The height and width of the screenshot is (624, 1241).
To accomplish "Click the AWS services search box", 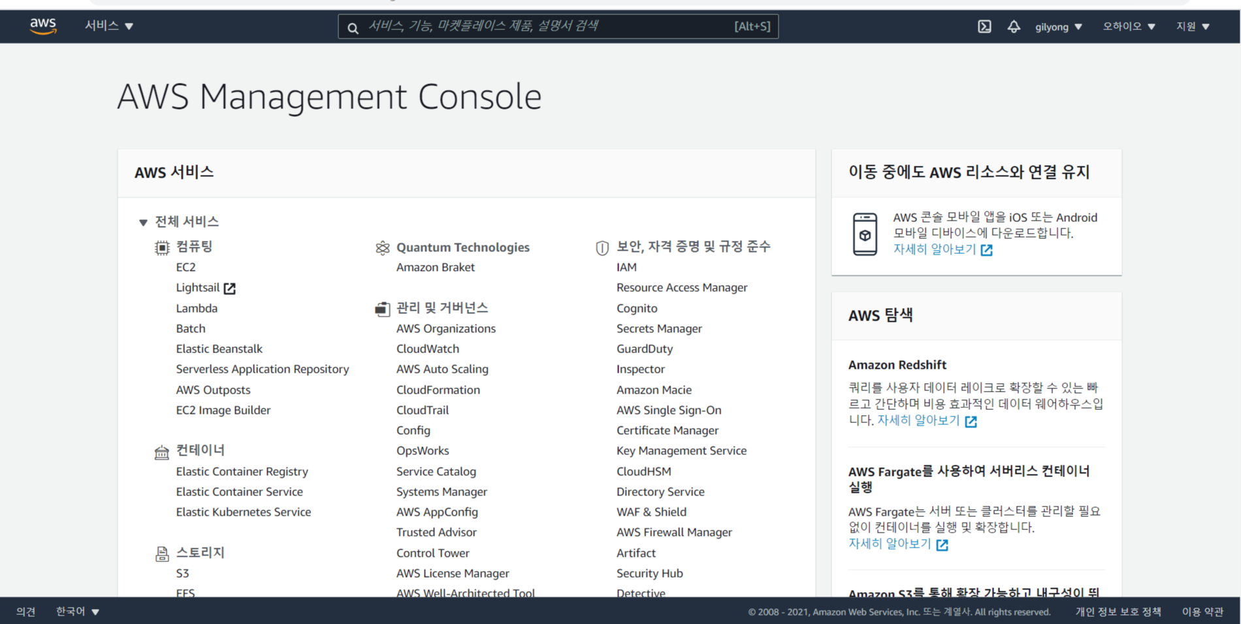I will [x=558, y=27].
